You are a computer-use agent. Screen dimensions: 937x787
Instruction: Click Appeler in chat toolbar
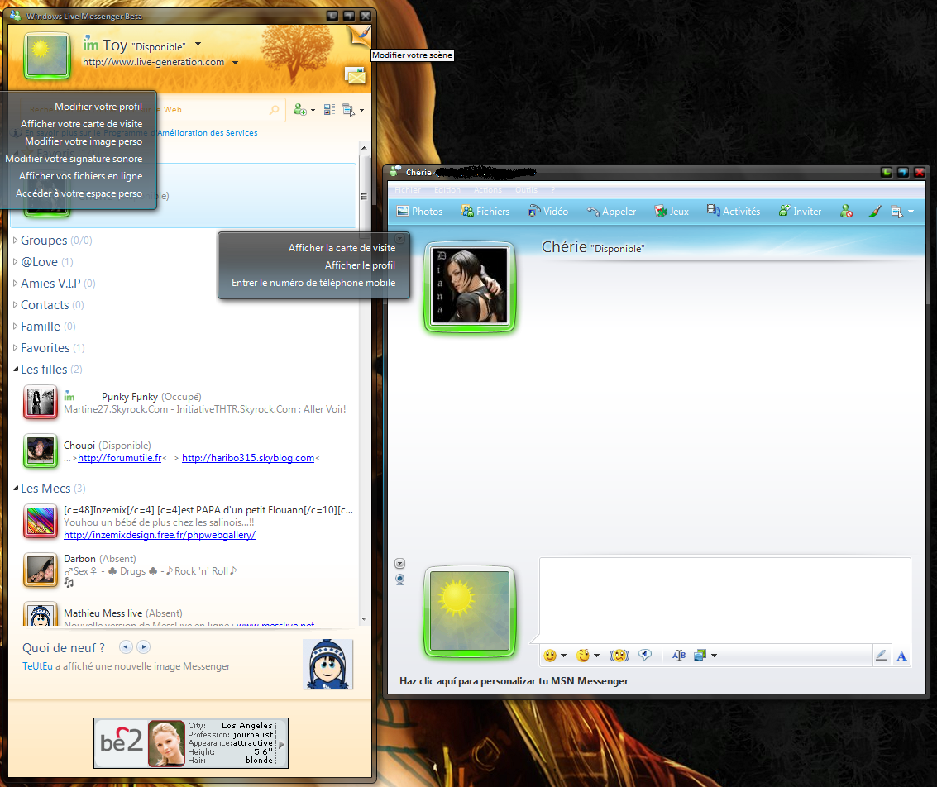[x=611, y=212]
